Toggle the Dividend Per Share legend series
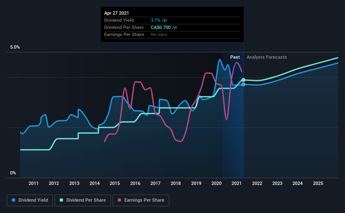Image resolution: width=345 pixels, height=213 pixels. 83,200
